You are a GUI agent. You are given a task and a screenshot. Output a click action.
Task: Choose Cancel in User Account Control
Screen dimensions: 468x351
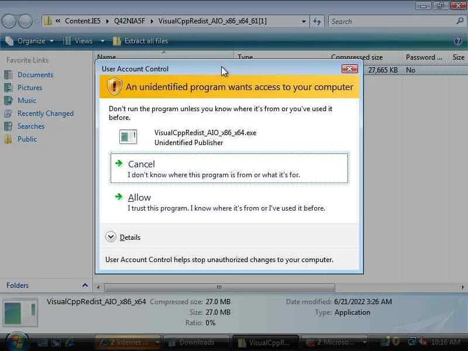click(229, 168)
